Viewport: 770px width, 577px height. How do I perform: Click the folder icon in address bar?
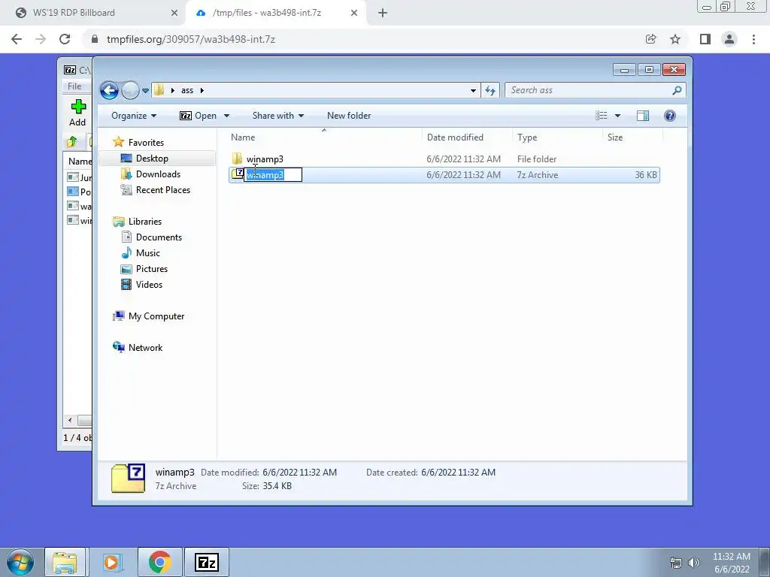coord(159,90)
